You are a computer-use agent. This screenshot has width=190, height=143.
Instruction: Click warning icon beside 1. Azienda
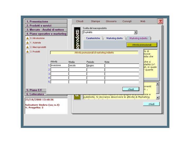click(x=27, y=43)
